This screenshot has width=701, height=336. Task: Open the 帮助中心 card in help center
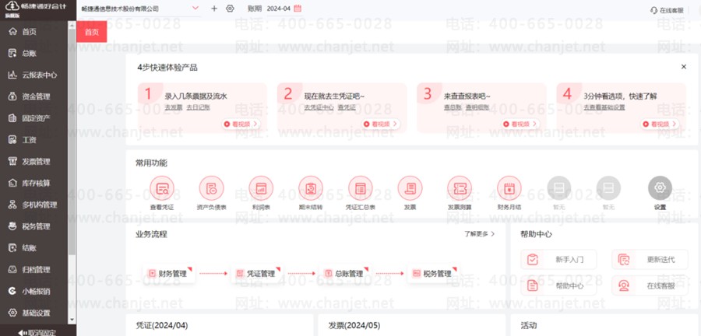point(558,285)
